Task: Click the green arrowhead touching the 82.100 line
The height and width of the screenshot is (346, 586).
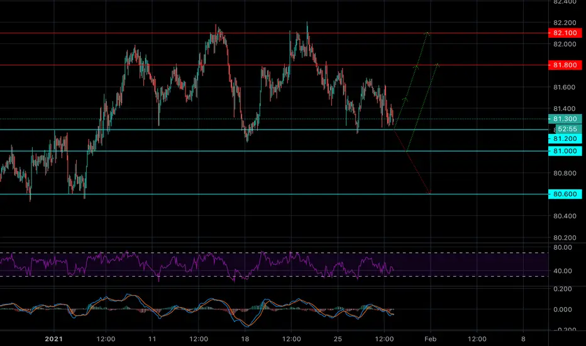Action: pyautogui.click(x=428, y=33)
